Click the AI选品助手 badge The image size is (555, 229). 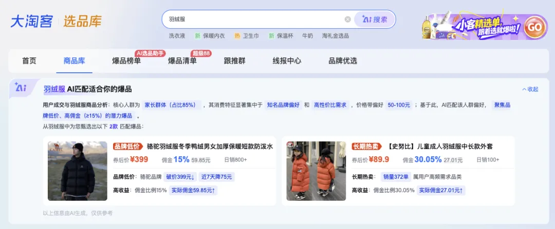click(151, 53)
